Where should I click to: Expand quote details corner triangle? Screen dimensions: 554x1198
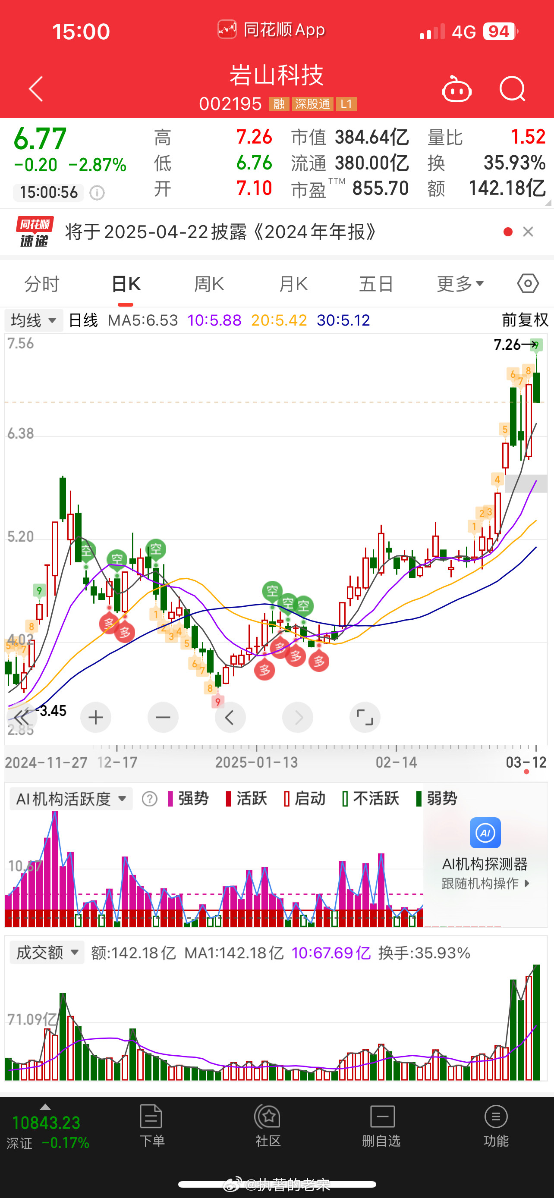548,202
